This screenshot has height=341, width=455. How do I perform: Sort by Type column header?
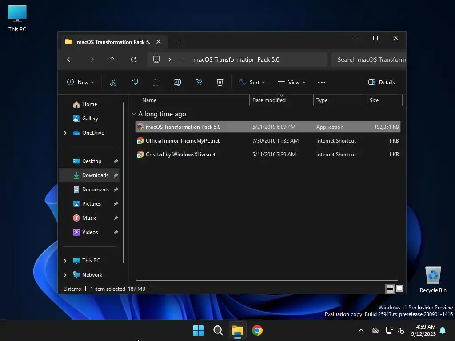[x=322, y=100]
